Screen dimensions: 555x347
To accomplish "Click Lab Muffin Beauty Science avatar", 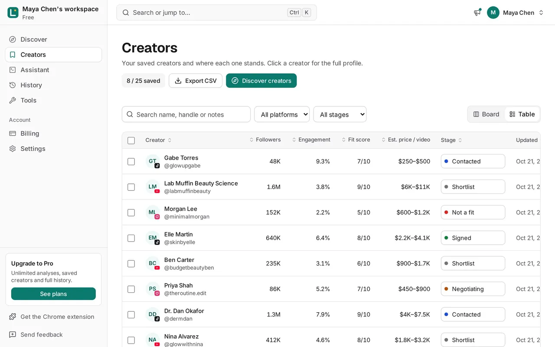I will pos(153,187).
